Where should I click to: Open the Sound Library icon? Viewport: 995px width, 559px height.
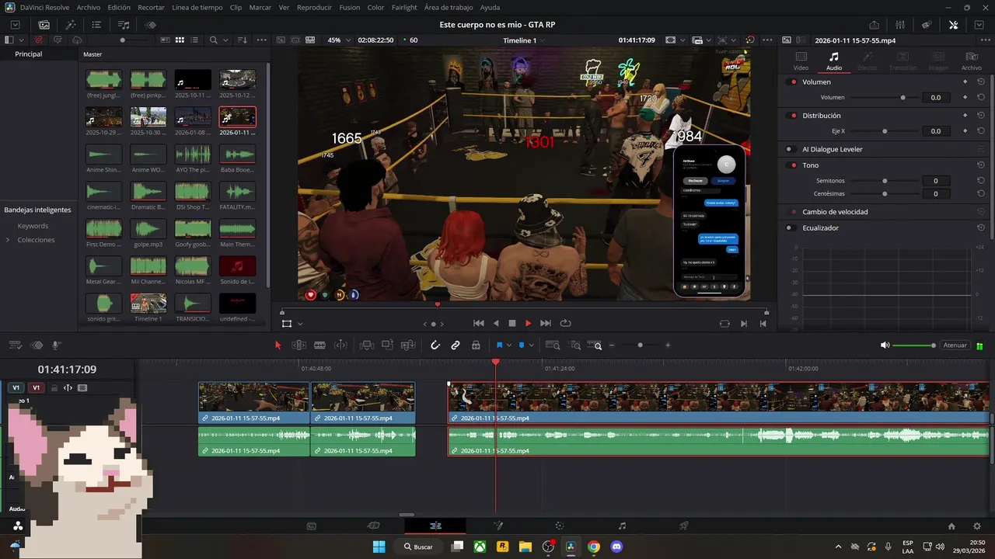tap(124, 25)
